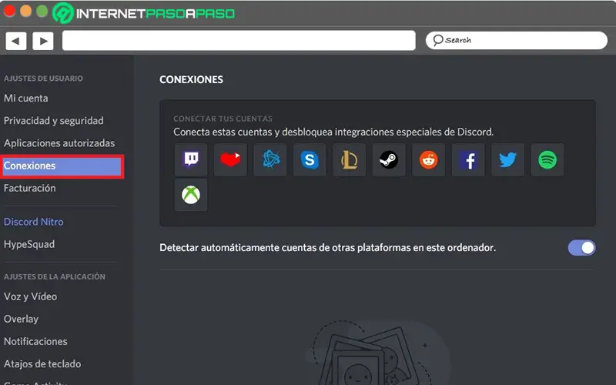This screenshot has width=616, height=385.
Task: Open Overlay settings
Action: pyautogui.click(x=21, y=319)
